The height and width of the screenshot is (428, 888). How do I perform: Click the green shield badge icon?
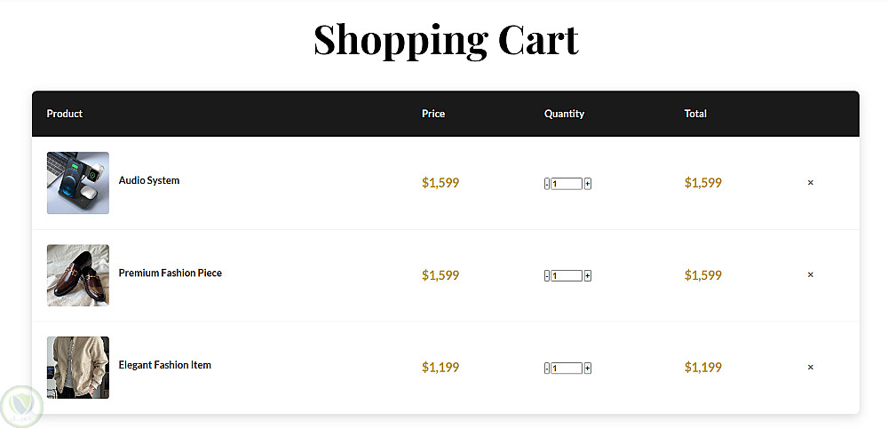click(21, 406)
